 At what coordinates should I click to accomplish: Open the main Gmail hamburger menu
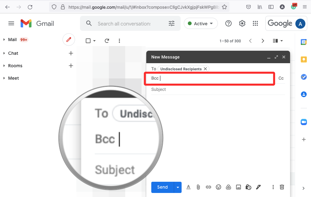click(11, 23)
